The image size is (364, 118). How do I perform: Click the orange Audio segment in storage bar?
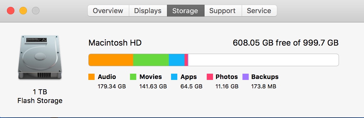click(x=111, y=60)
